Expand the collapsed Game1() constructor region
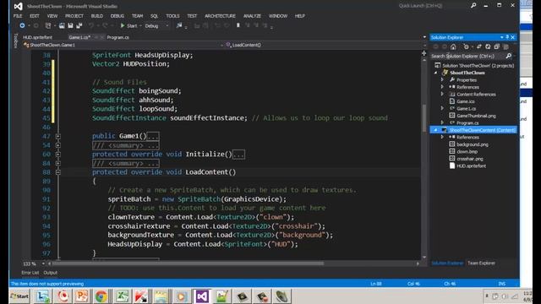541x304 pixels. [58, 136]
